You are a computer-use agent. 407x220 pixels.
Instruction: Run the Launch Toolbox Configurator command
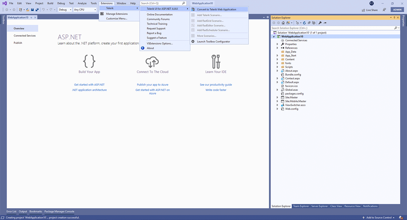[x=214, y=41]
